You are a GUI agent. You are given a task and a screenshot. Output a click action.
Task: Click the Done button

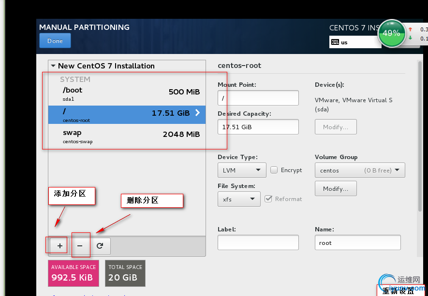click(55, 41)
